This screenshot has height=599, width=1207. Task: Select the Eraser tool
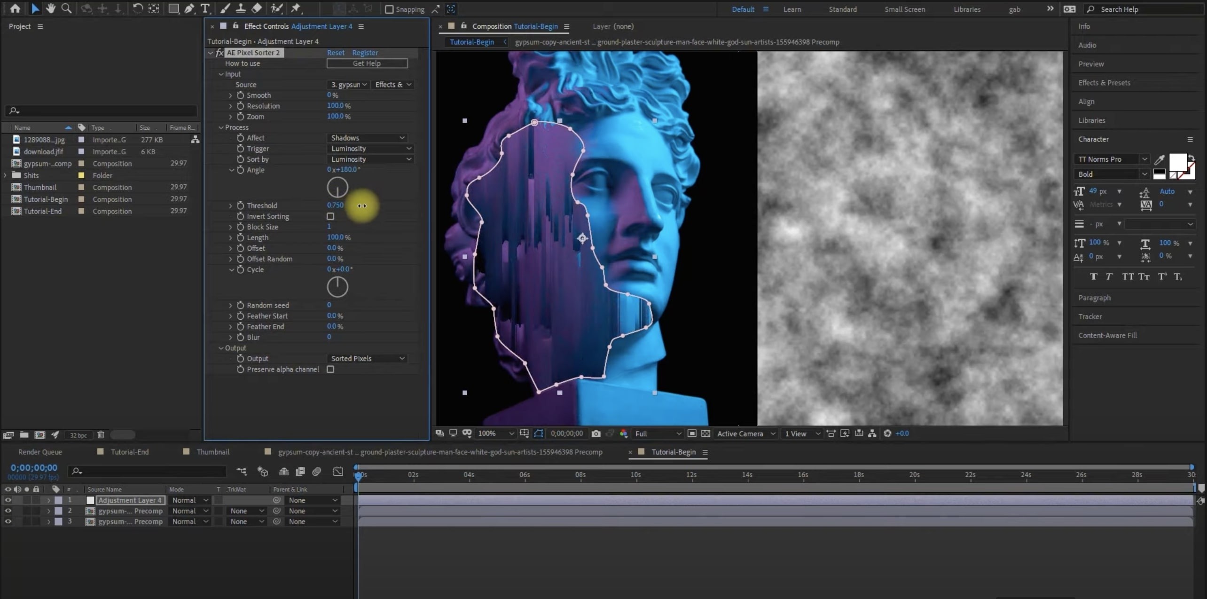(257, 8)
